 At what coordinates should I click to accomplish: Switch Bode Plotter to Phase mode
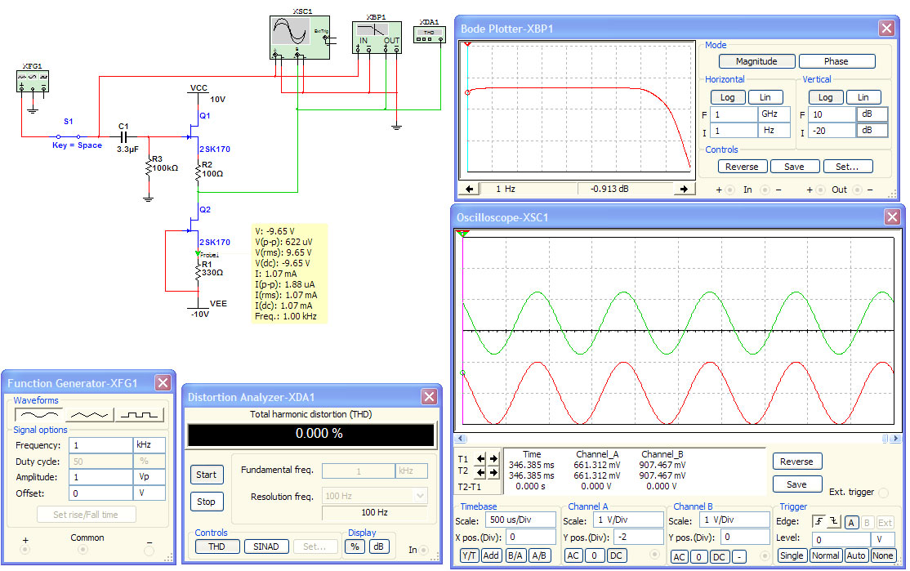[836, 61]
